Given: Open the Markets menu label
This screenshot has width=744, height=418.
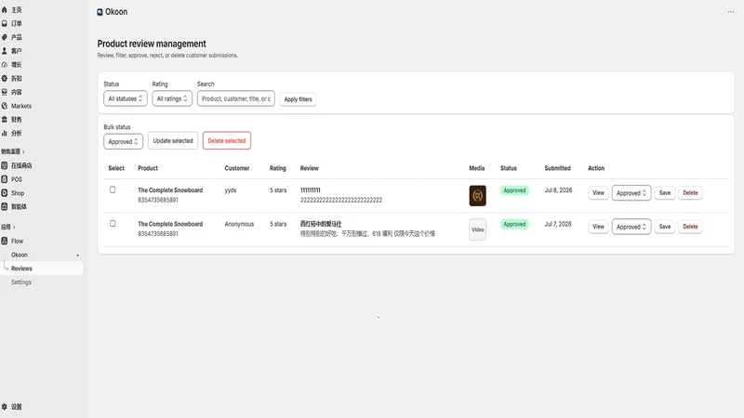Looking at the screenshot, I should click(21, 106).
